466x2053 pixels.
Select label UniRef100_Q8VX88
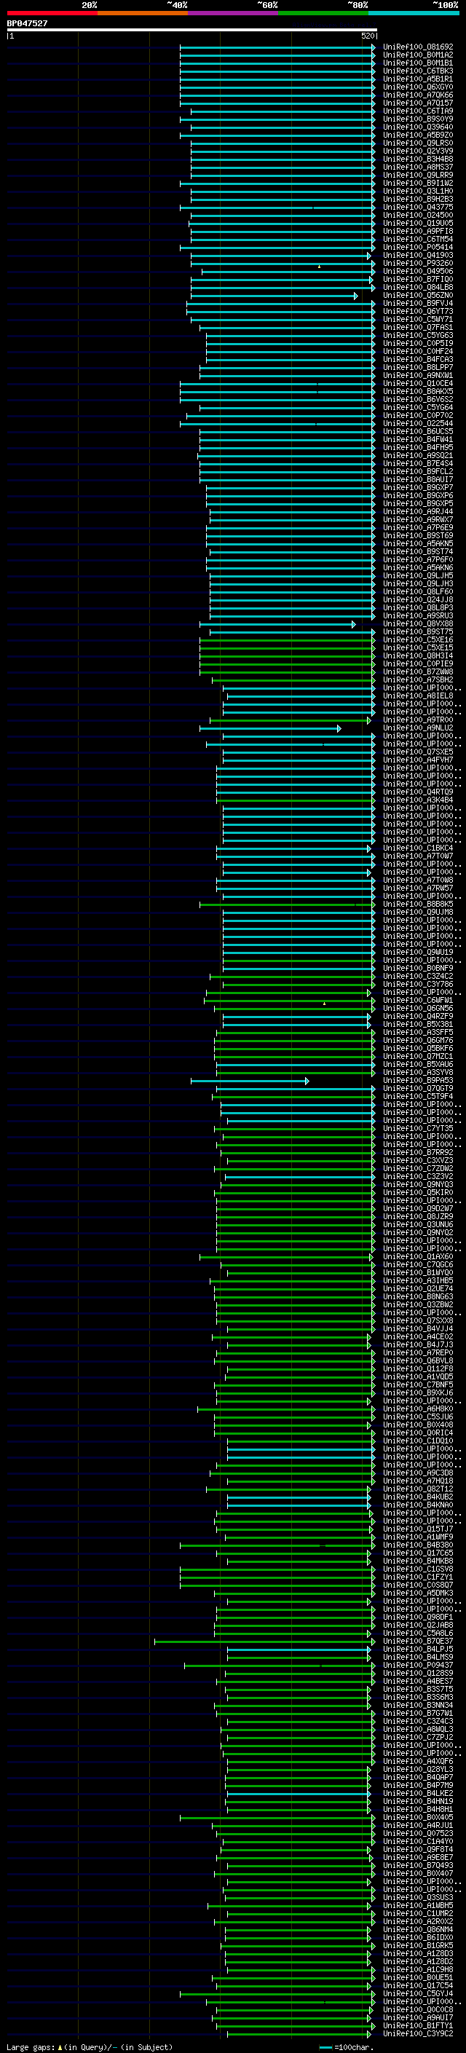click(417, 624)
